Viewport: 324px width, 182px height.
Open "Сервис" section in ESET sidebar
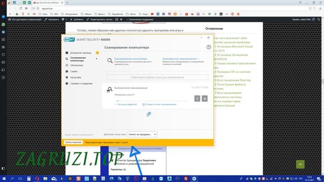pyautogui.click(x=74, y=71)
